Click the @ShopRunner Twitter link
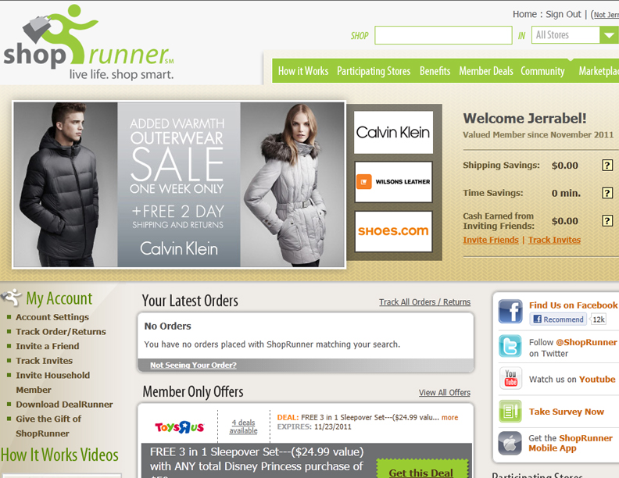Viewport: 619px width, 478px height. tap(586, 342)
